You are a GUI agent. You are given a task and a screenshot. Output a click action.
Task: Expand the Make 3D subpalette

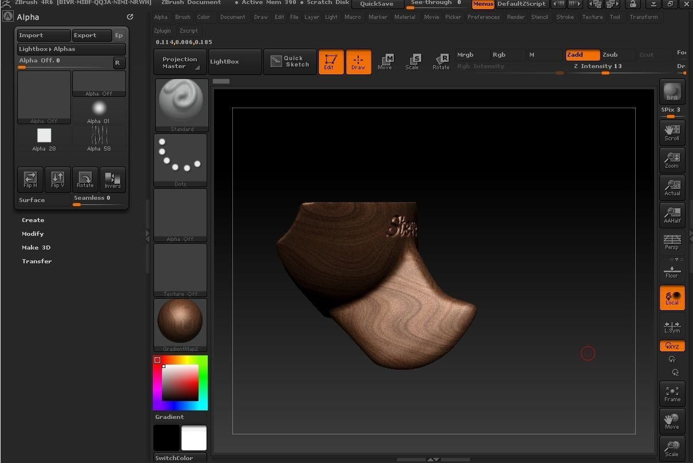pyautogui.click(x=36, y=248)
